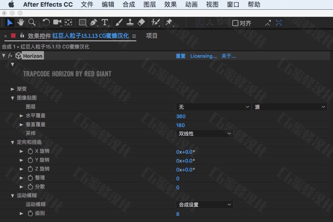Expand the 垂直覆盖 property
333x222 pixels.
[x=21, y=125]
